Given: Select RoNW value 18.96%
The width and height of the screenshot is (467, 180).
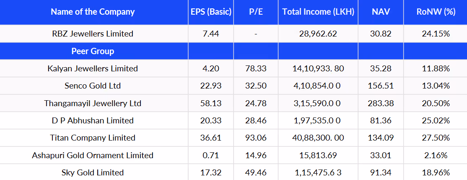Looking at the screenshot, I should [x=436, y=172].
